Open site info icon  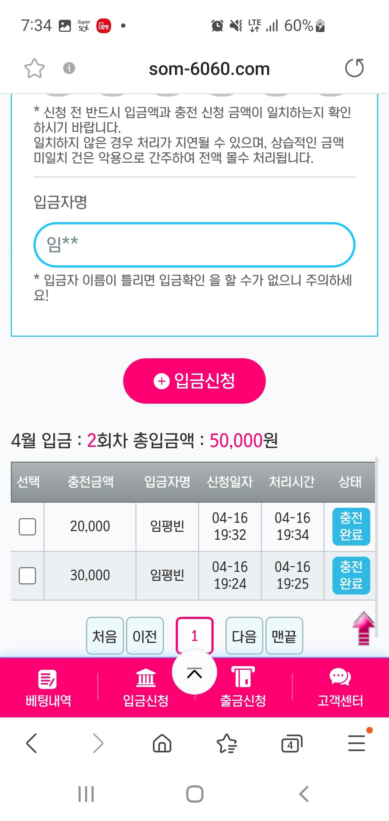click(69, 68)
